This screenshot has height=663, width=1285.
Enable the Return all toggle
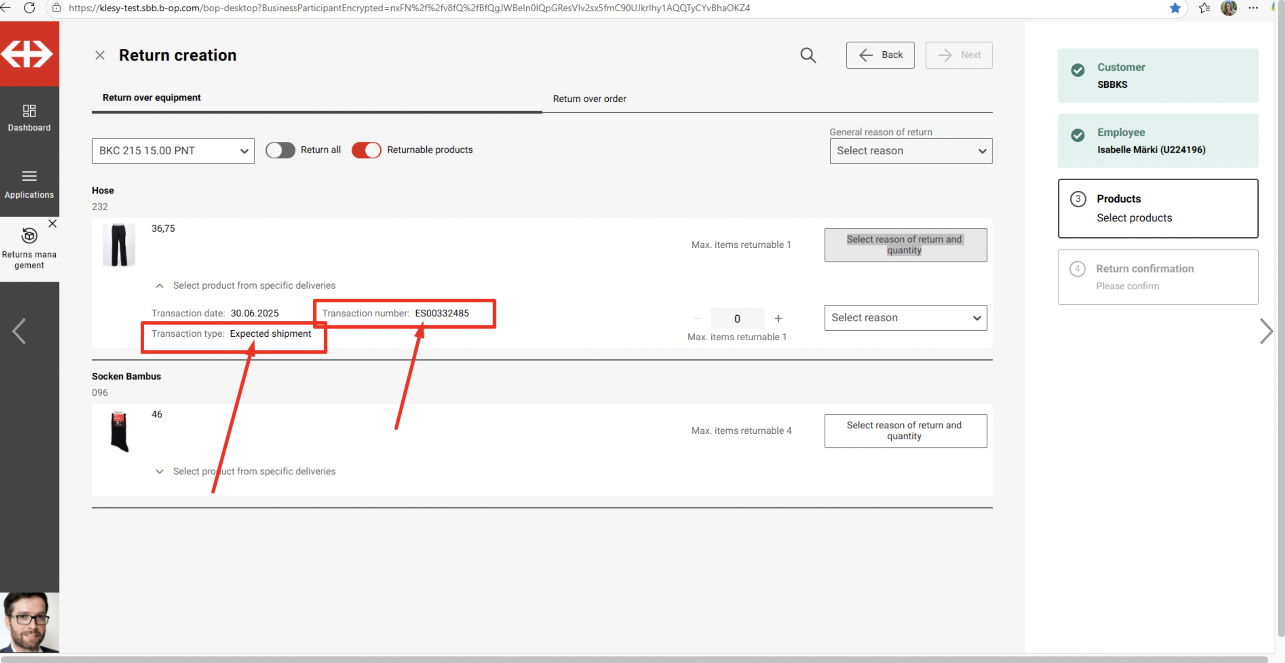(280, 150)
